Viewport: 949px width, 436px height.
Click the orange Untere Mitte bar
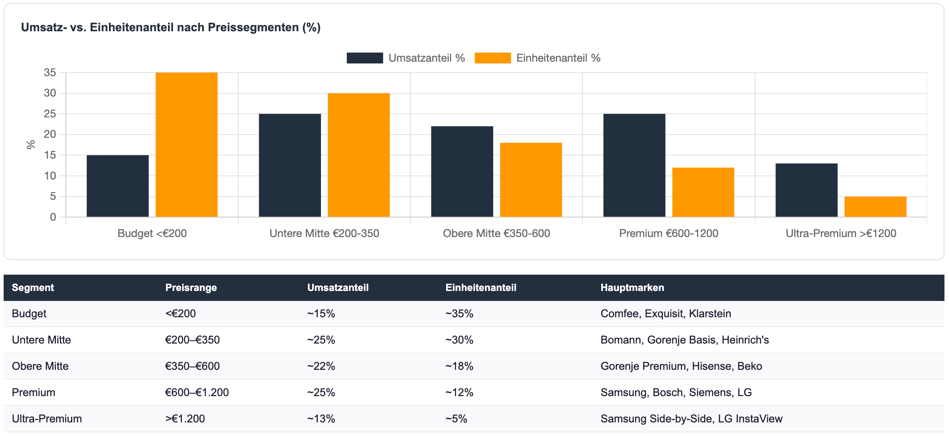tap(358, 155)
